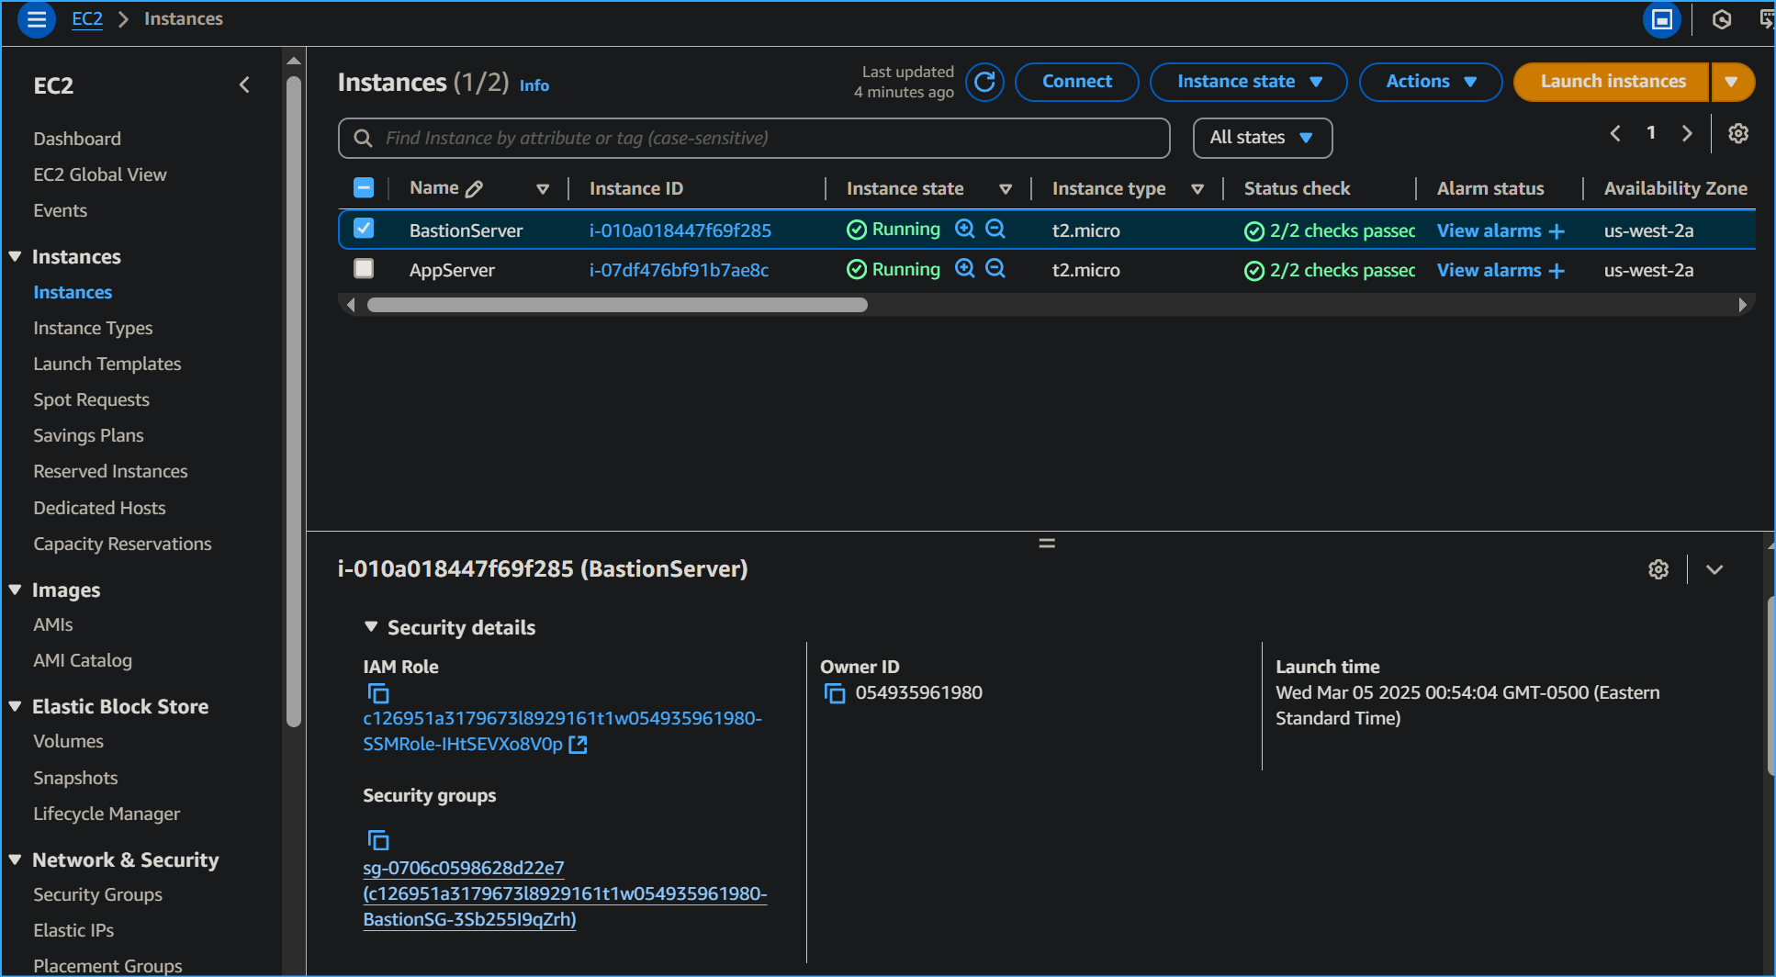Open the All states filter dropdown
The image size is (1776, 977).
tap(1262, 138)
